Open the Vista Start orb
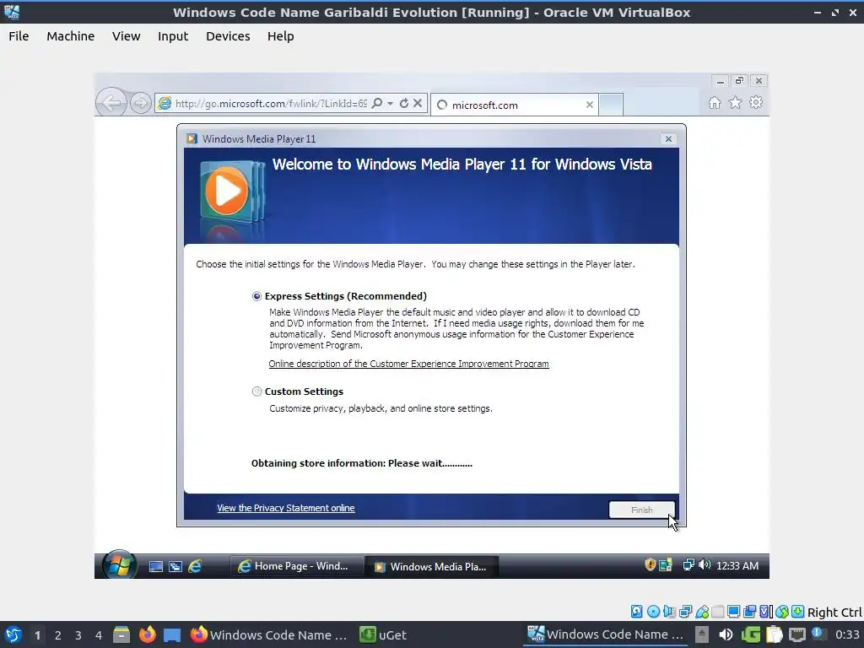 [119, 565]
